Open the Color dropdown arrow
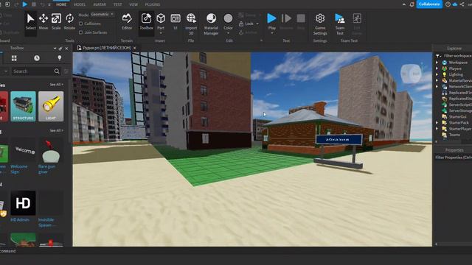Image resolution: width=472 pixels, height=265 pixels. 228,33
